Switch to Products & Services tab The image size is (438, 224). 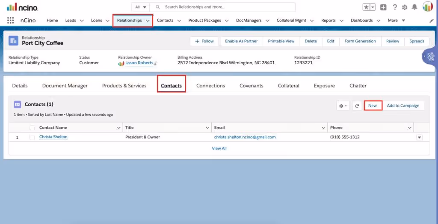click(x=124, y=86)
